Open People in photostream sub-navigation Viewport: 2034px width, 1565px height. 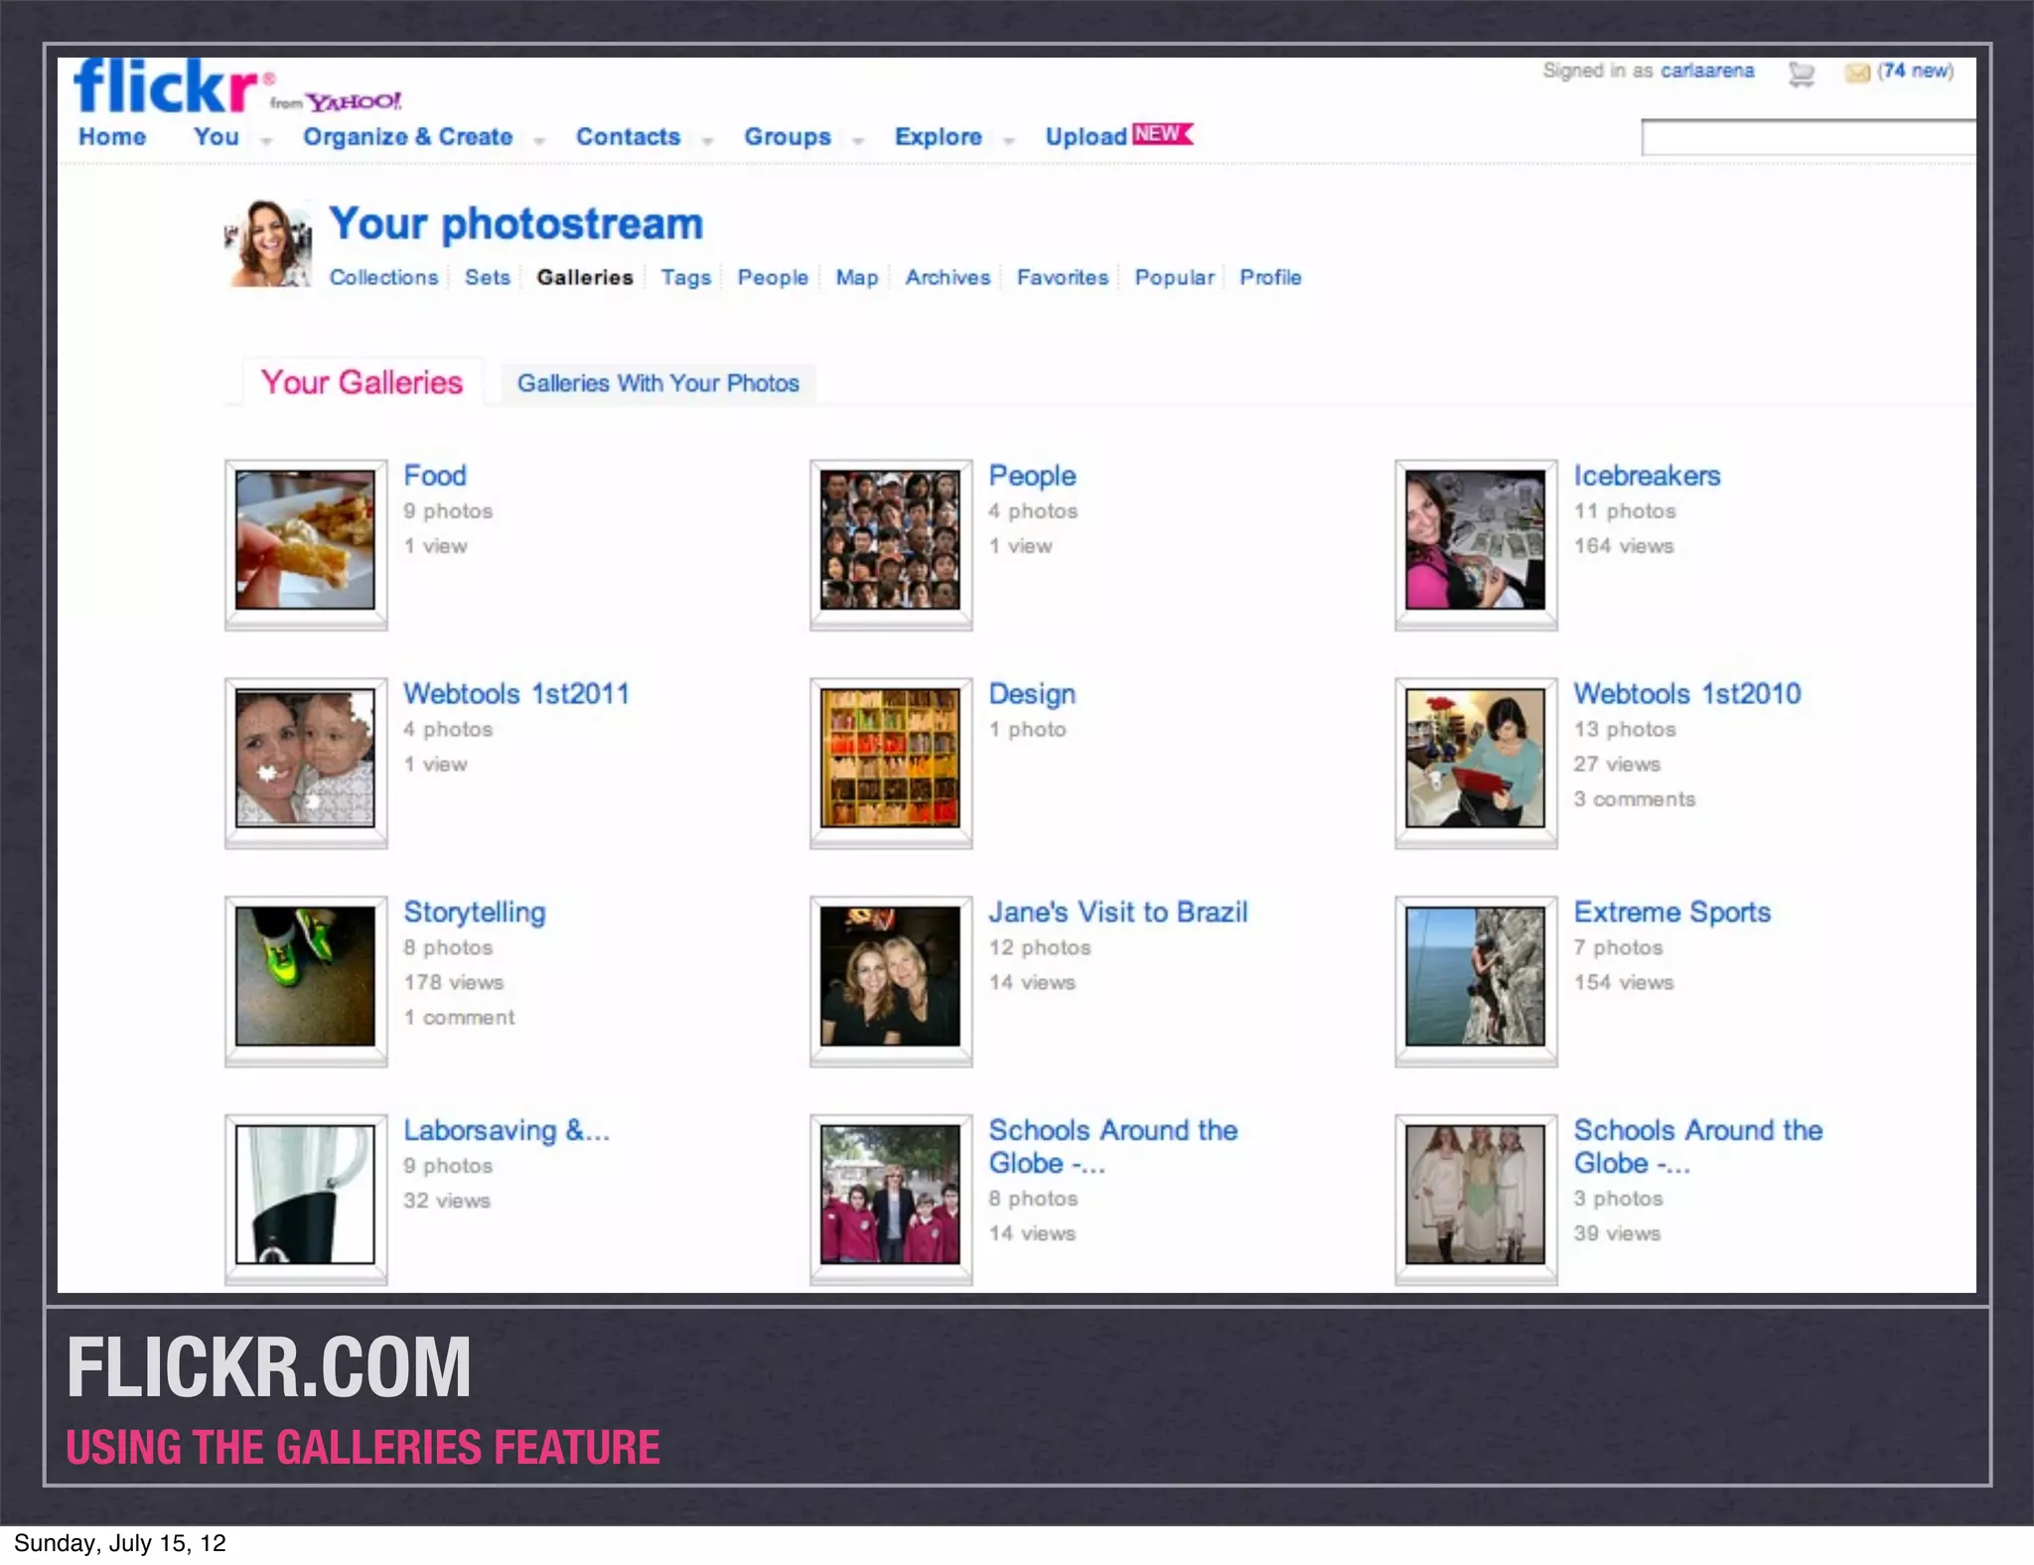tap(773, 277)
